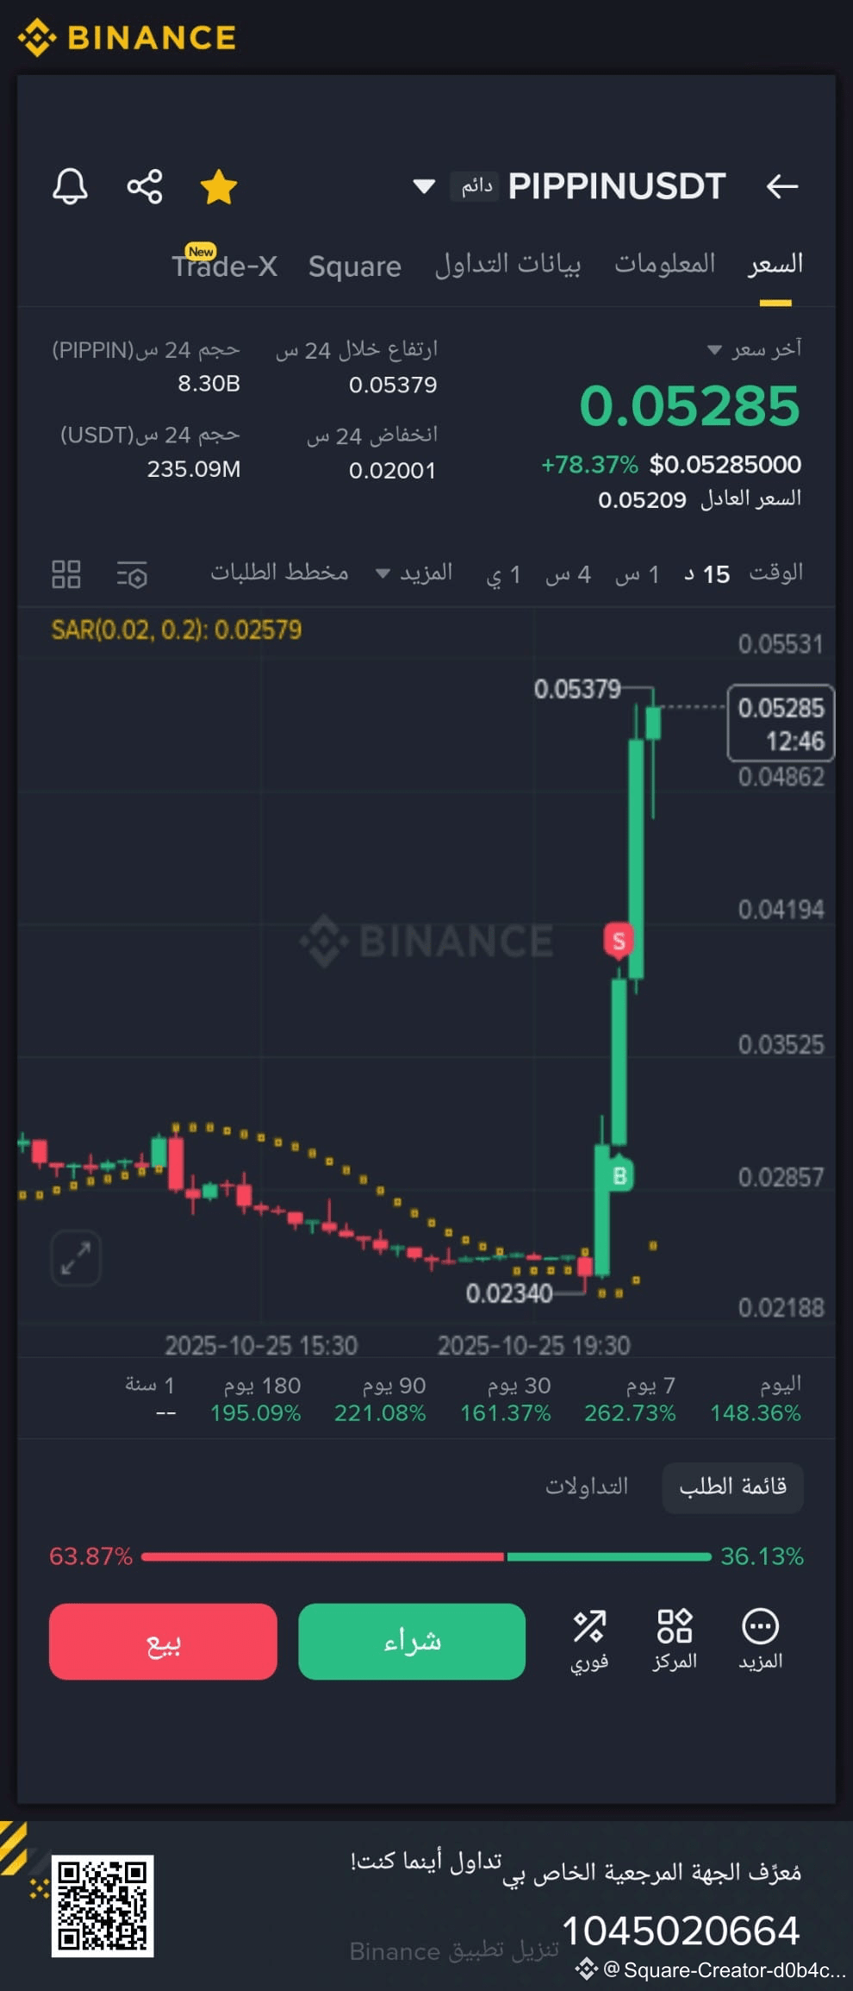853x1991 pixels.
Task: Select مخطط الطلبات depth chart option
Action: point(279,573)
